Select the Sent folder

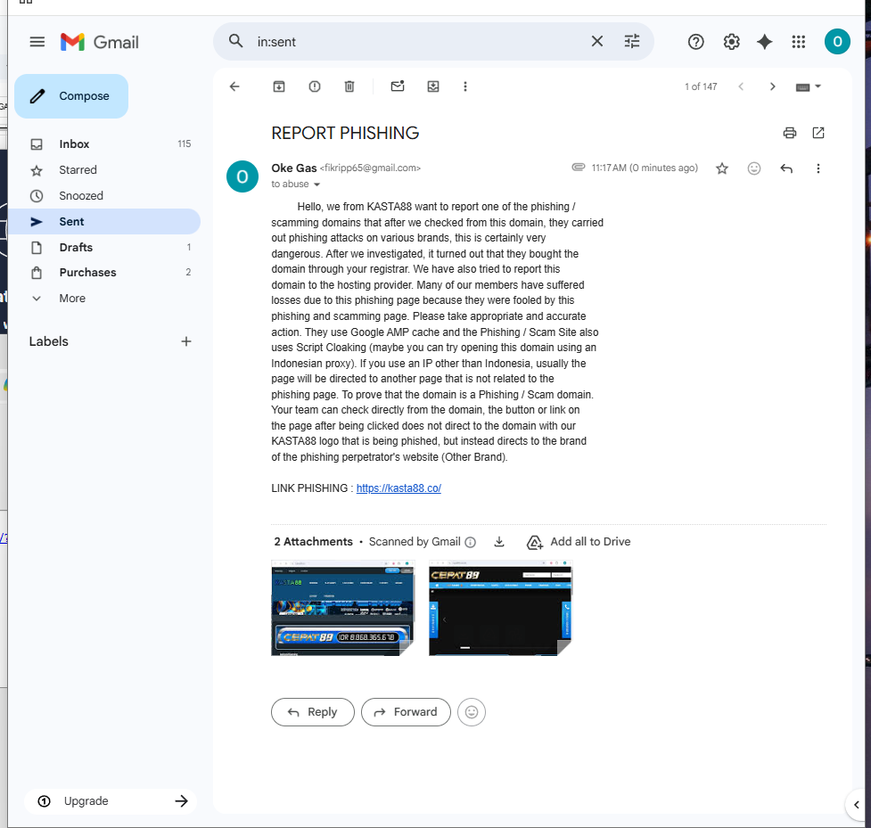[x=104, y=222]
